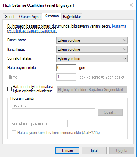Click the Hizmeti restart minutes field
This screenshot has height=157, width=137.
coord(66,77)
